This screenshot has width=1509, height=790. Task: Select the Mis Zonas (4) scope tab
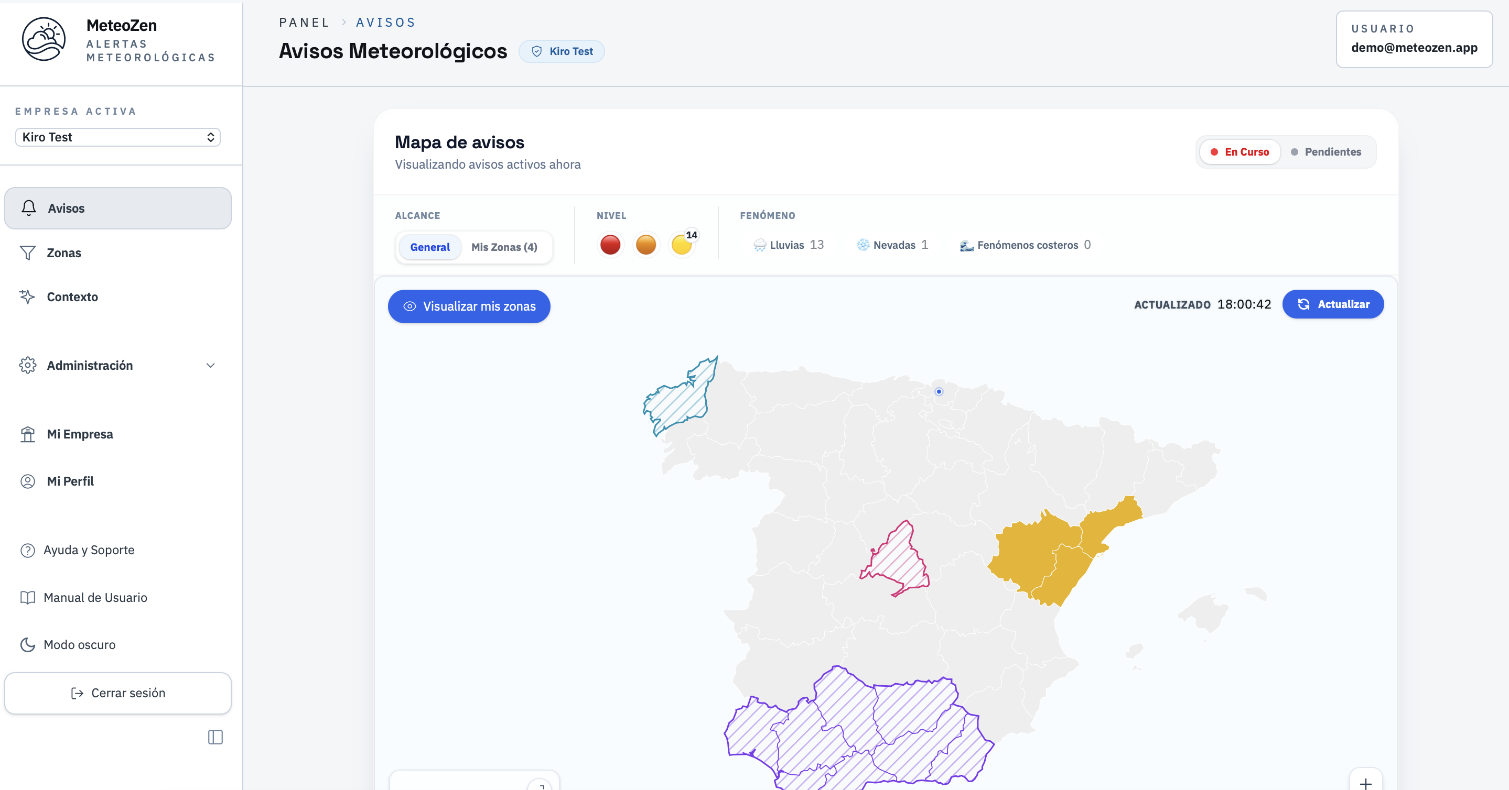(x=504, y=247)
